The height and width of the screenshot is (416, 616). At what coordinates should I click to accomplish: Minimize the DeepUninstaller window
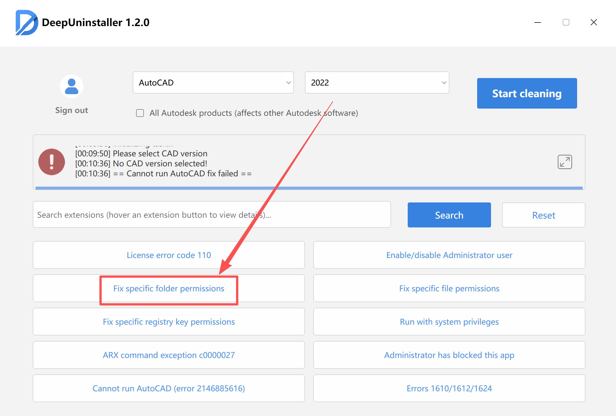pos(538,22)
